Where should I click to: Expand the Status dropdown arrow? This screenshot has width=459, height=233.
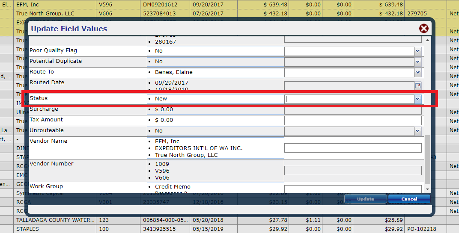tap(417, 99)
